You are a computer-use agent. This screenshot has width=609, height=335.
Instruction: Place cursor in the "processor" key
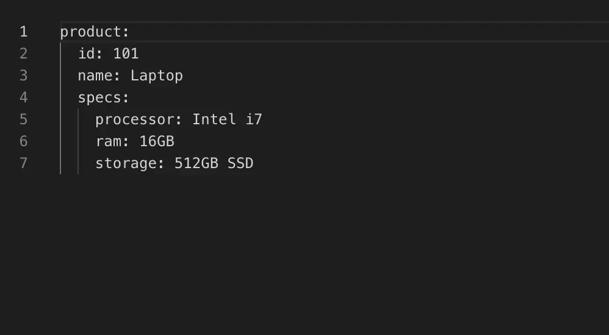coord(134,119)
